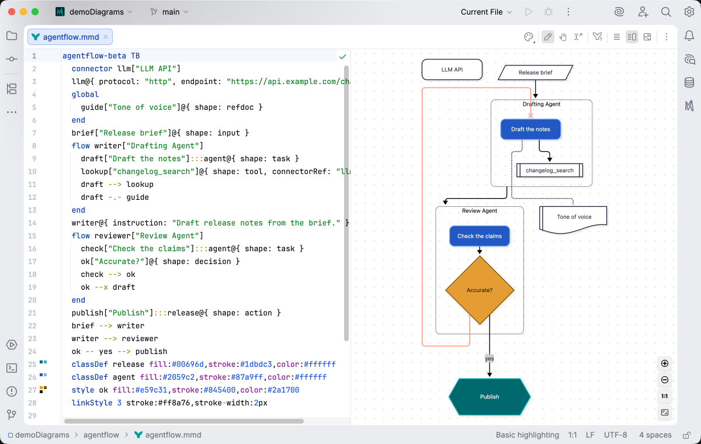Open editor toolbar more options menu

(x=666, y=37)
